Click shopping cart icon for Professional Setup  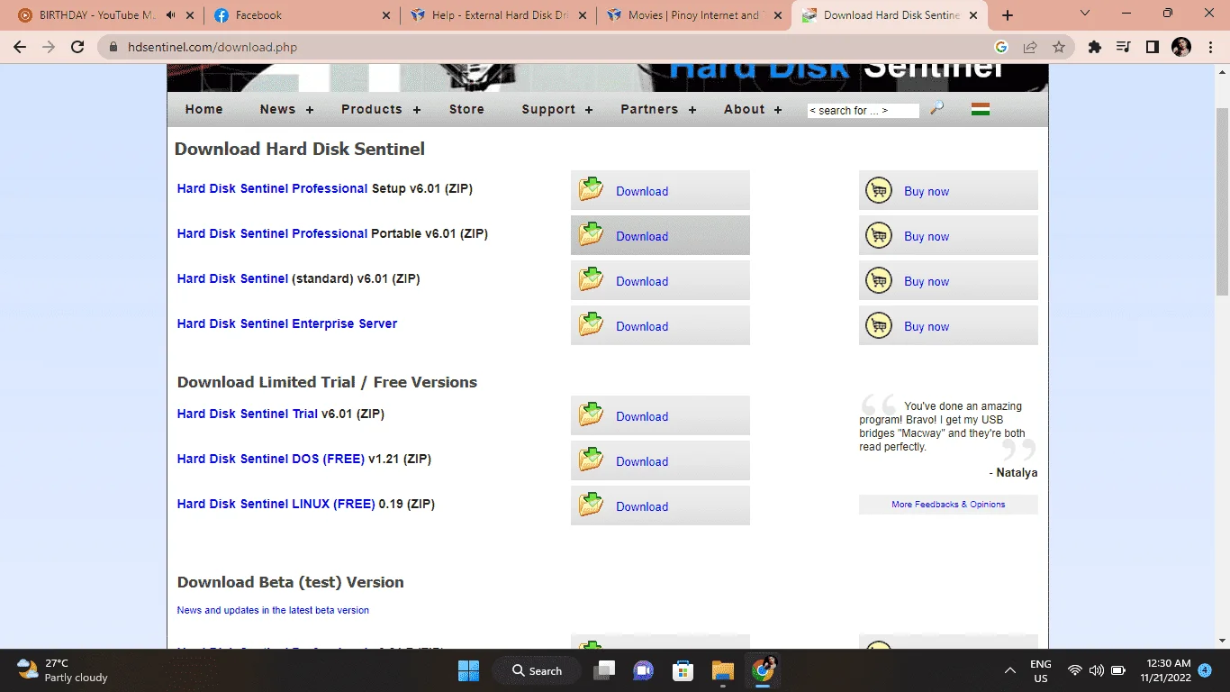coord(879,190)
